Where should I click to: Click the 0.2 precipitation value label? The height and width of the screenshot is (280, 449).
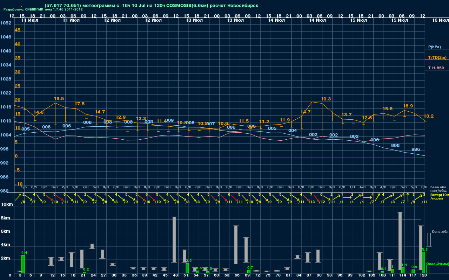coord(86,269)
